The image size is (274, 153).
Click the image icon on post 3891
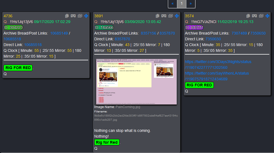(x=171, y=16)
